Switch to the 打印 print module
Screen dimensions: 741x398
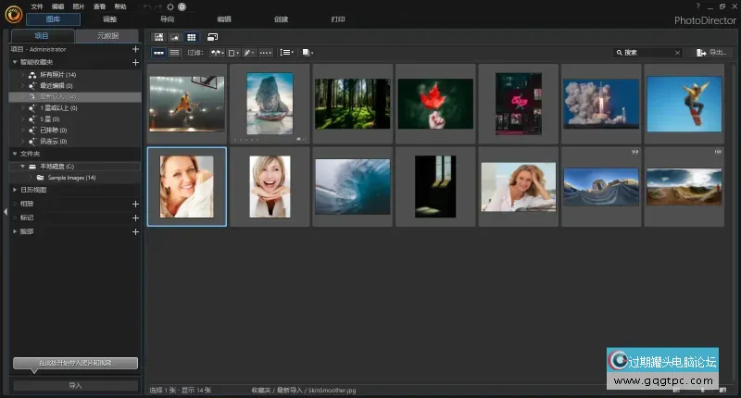tap(338, 19)
